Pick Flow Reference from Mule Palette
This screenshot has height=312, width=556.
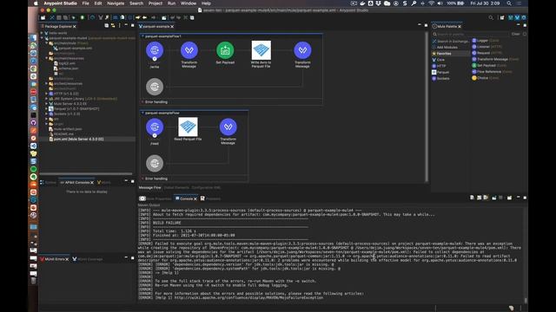492,71
